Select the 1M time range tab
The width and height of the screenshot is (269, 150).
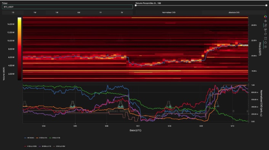[57, 13]
